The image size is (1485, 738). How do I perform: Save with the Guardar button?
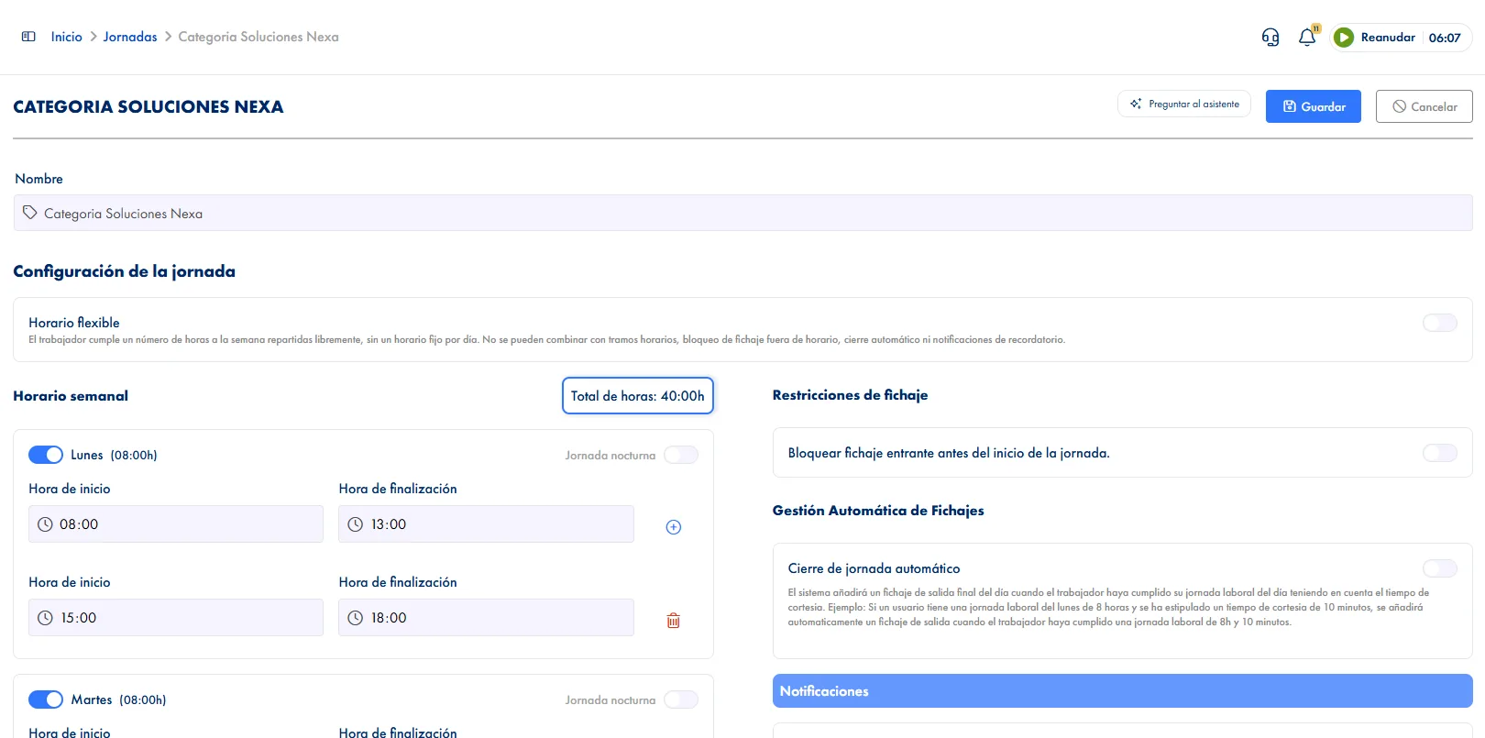[1314, 106]
